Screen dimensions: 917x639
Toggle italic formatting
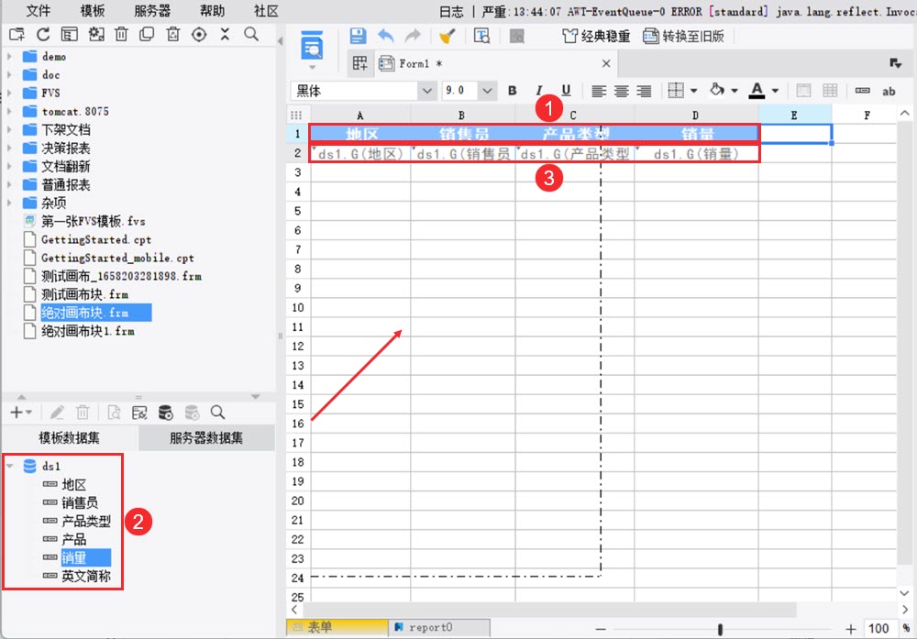click(538, 91)
